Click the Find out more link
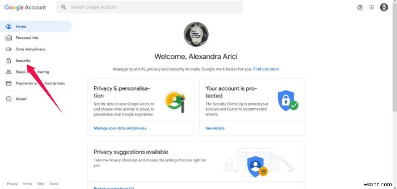397x189 pixels. tap(266, 69)
